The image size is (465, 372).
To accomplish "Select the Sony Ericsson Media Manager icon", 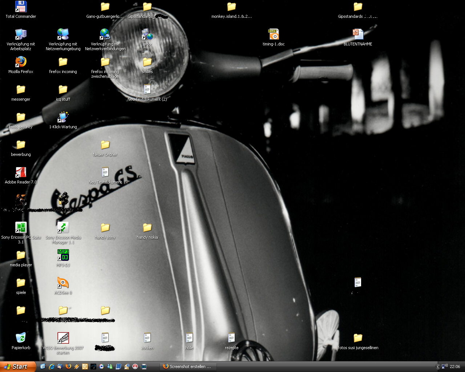I will click(x=63, y=228).
